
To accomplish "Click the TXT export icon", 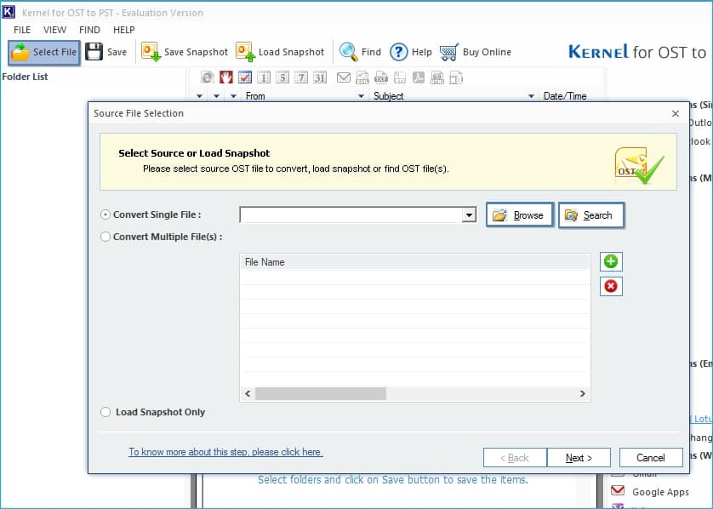I will click(x=381, y=77).
